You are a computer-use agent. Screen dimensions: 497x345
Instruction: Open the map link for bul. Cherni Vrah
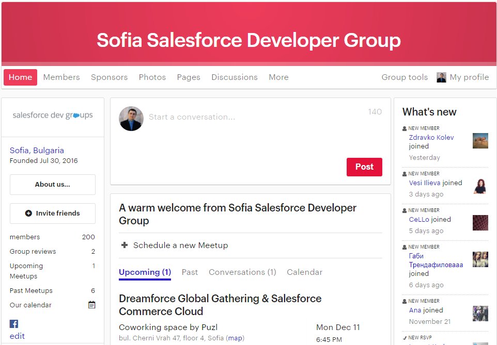tap(235, 338)
